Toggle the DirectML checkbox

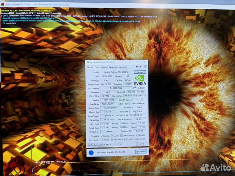137,135
